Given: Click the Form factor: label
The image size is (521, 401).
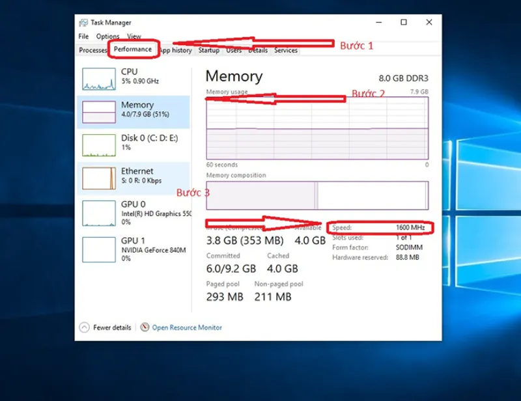Looking at the screenshot, I should coord(350,247).
